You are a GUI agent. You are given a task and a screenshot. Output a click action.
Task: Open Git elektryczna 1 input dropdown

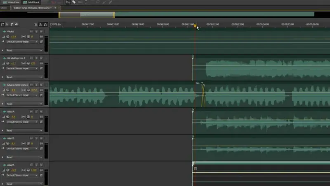(x=22, y=68)
